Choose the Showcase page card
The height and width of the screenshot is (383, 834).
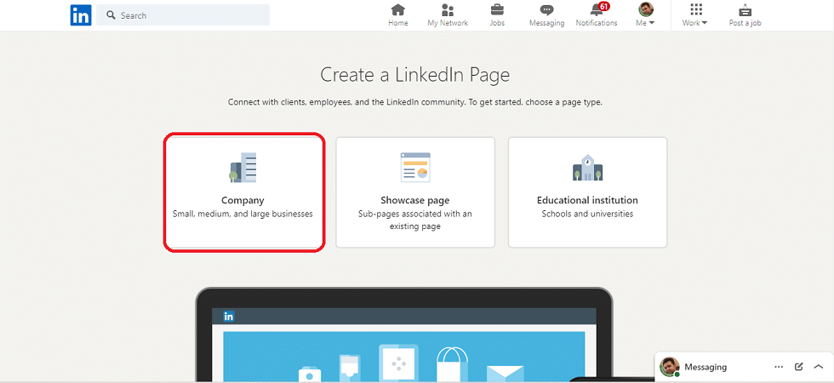pyautogui.click(x=415, y=192)
